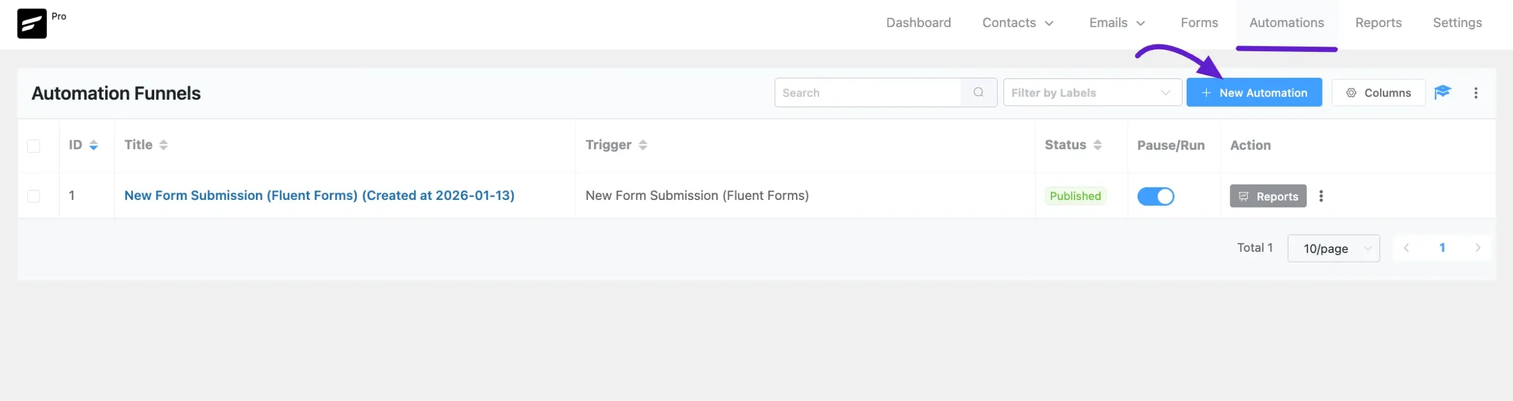Expand the Emails navigation dropdown
This screenshot has width=1513, height=401.
point(1116,22)
